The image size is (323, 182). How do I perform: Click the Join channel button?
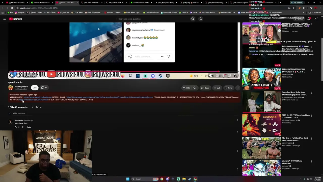tap(35, 88)
